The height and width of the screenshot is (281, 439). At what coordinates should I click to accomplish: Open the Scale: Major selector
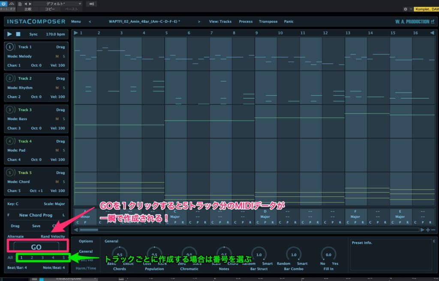[x=54, y=204]
